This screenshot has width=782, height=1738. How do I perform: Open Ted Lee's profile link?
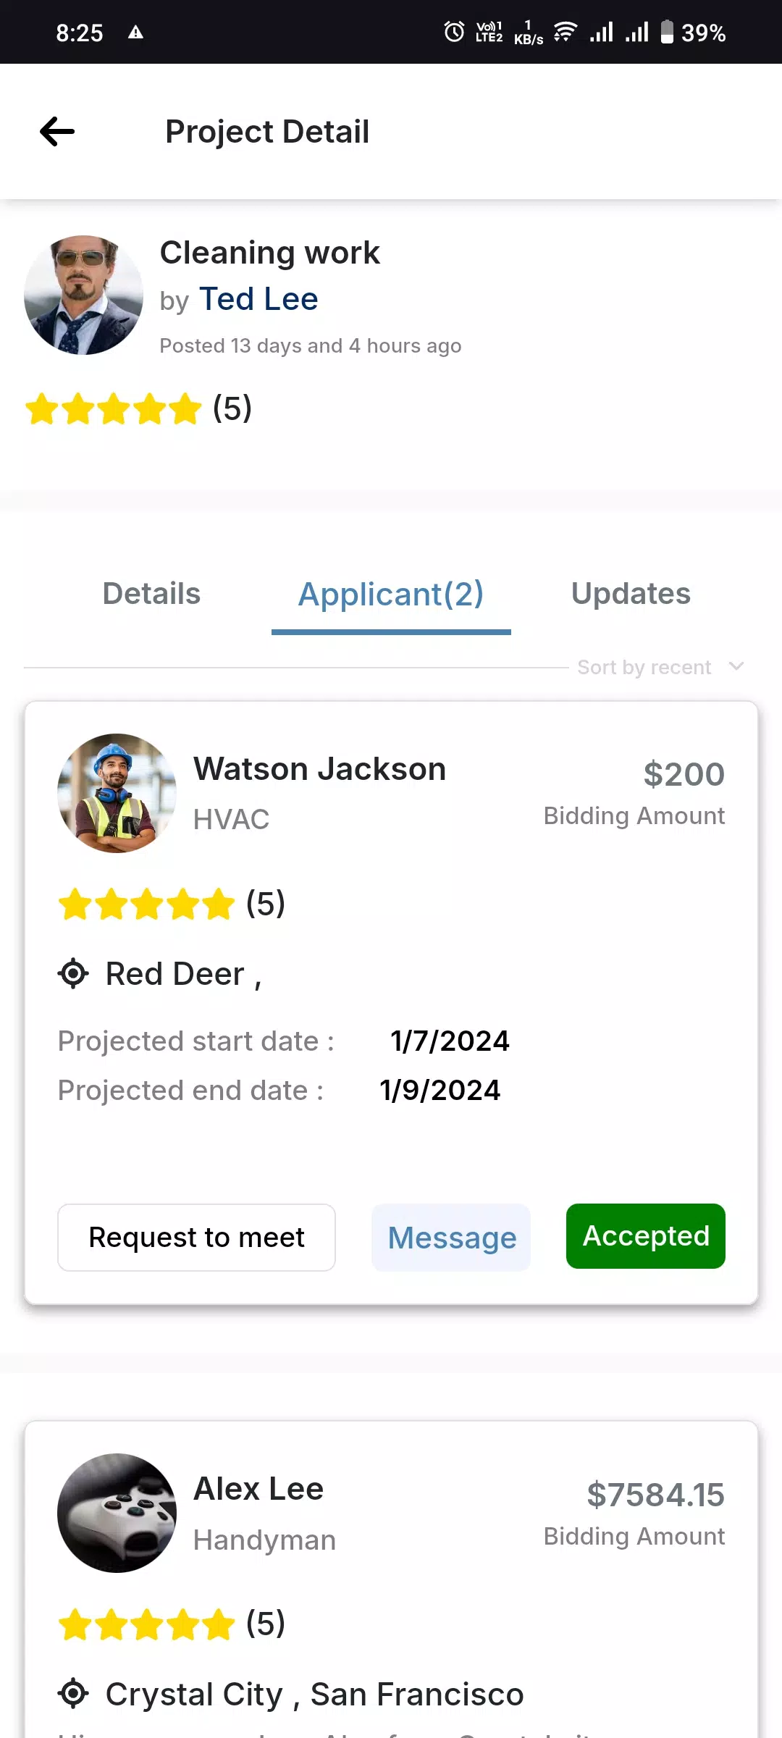(x=258, y=299)
